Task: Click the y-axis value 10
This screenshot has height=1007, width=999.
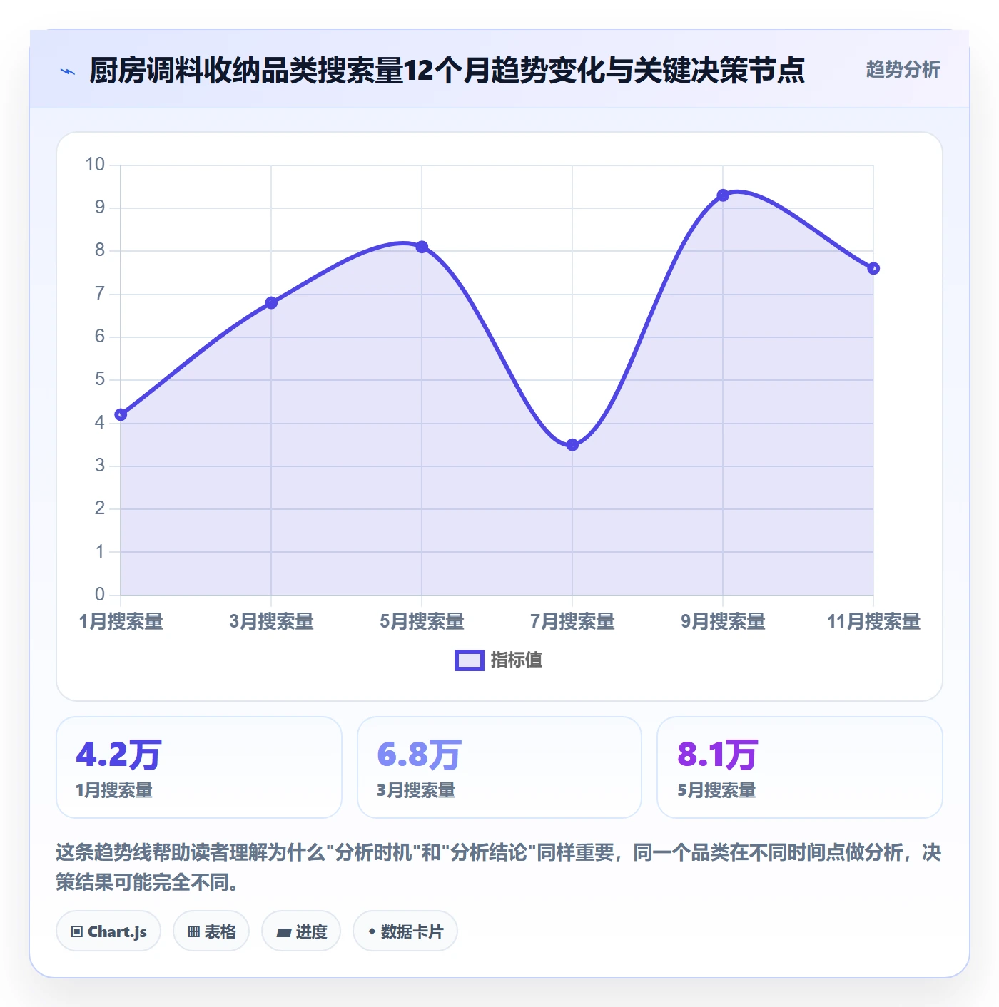Action: 95,165
